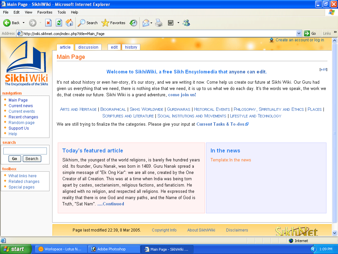The image size is (338, 254).
Task: Switch to Workspace - Lotus Notes taskbar button
Action: point(61,249)
